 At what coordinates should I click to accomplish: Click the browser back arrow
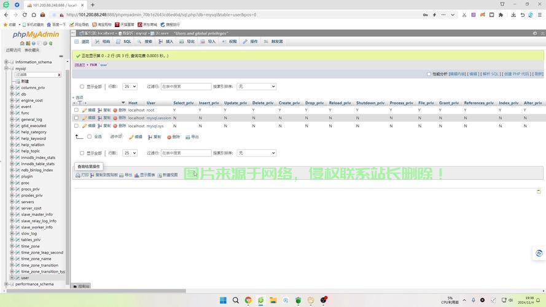[x=6, y=15]
